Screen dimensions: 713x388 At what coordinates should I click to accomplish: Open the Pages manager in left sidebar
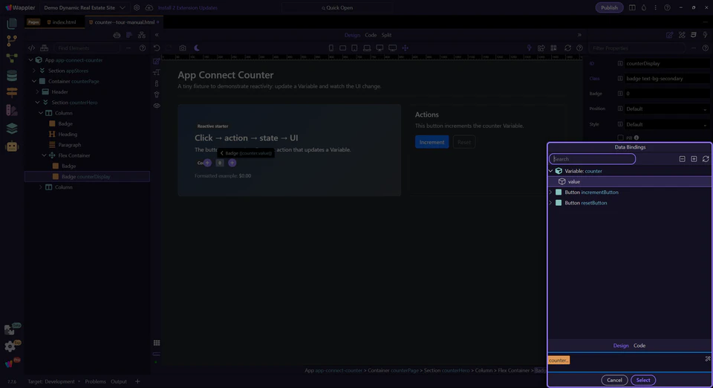point(12,24)
